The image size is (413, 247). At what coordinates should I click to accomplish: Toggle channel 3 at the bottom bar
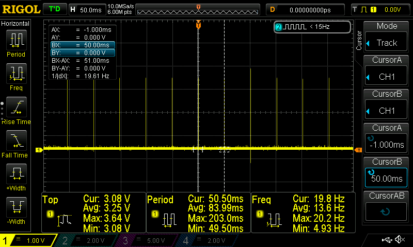pyautogui.click(x=144, y=240)
